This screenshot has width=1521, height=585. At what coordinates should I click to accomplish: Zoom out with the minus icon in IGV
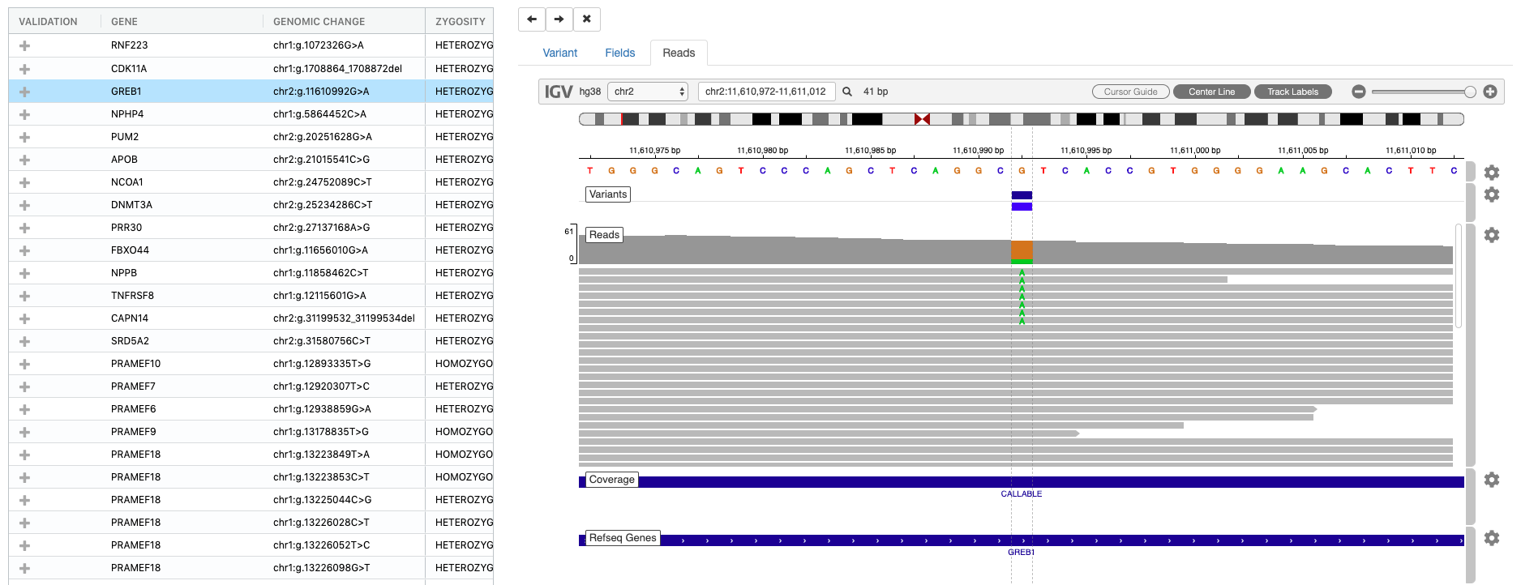coord(1359,92)
